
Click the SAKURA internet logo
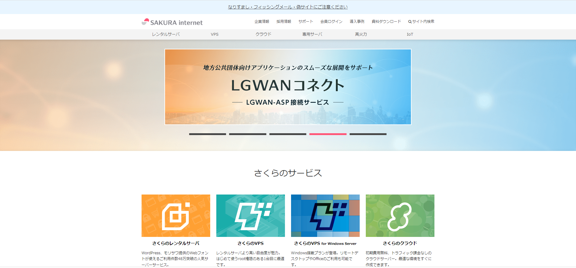172,22
